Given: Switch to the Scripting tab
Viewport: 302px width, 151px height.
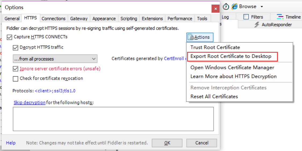Looking at the screenshot, I should [x=129, y=19].
